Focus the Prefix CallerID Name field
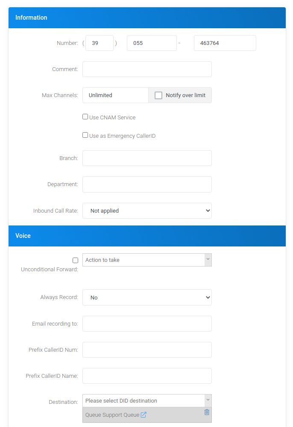This screenshot has width=293, height=427. 147,376
